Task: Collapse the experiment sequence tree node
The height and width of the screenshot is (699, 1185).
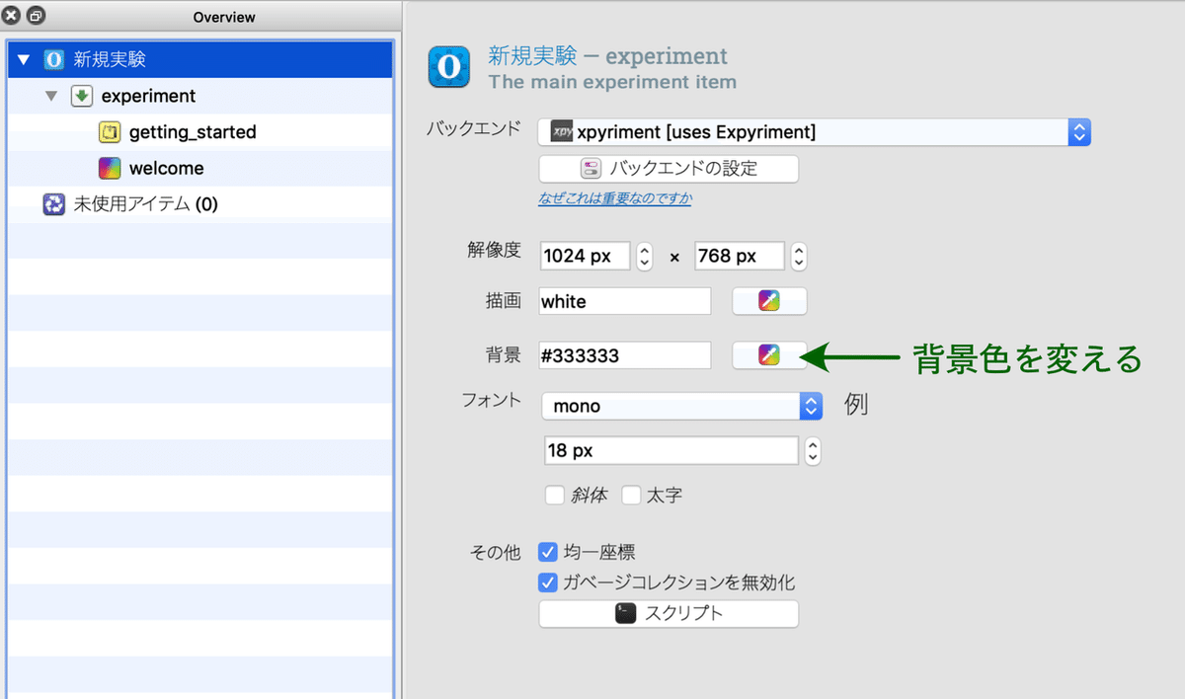Action: pyautogui.click(x=51, y=97)
